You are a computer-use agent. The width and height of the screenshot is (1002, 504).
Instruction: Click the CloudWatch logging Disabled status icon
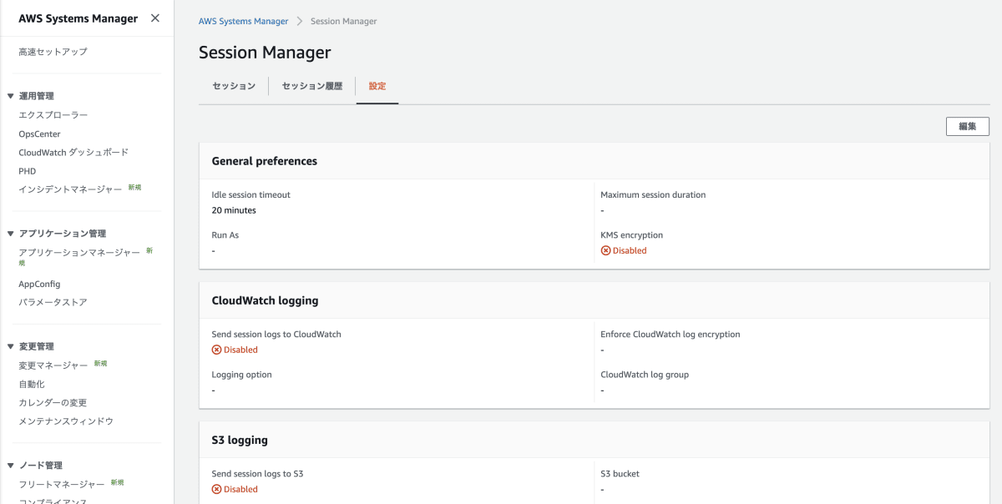click(217, 350)
